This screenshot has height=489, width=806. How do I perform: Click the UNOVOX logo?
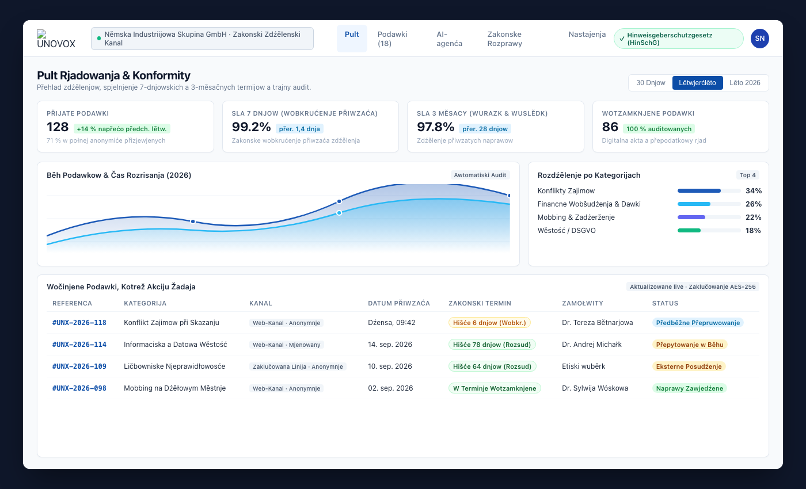pyautogui.click(x=56, y=39)
